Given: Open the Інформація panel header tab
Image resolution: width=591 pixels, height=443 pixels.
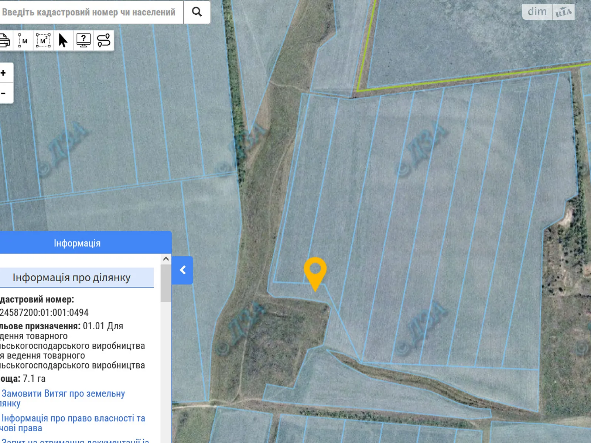Looking at the screenshot, I should (77, 243).
